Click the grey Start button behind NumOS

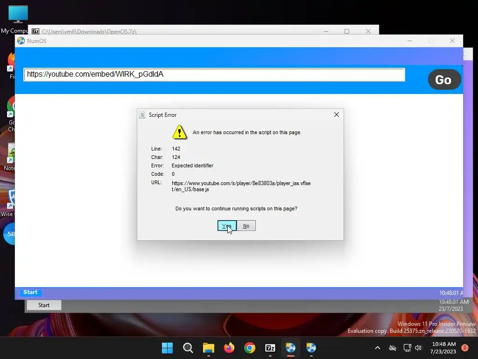point(44,305)
